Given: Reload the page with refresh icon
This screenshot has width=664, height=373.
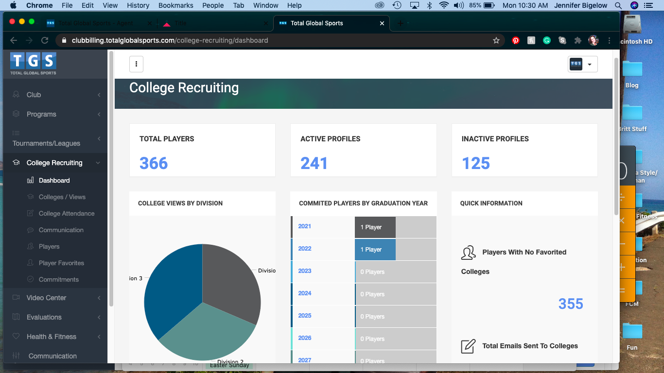Looking at the screenshot, I should click(45, 41).
